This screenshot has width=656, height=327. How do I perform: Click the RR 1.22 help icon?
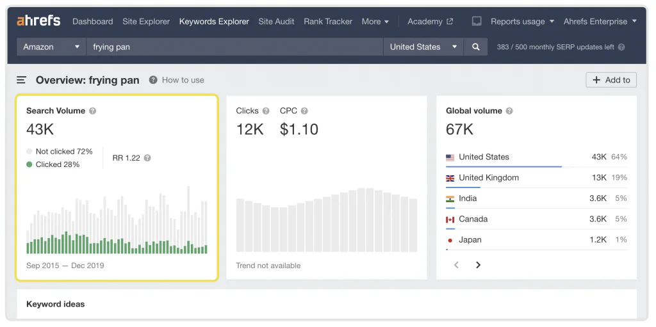click(147, 158)
